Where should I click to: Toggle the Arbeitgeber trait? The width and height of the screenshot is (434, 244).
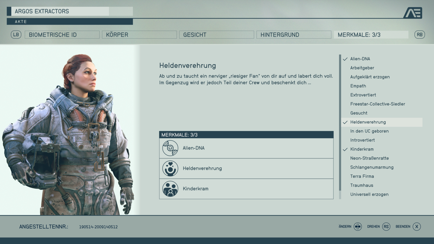382,68
